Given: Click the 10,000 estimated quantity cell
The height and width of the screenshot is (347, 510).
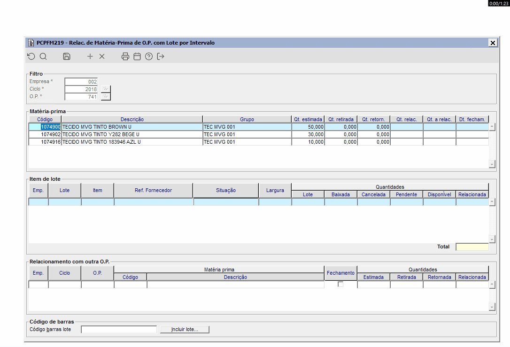Looking at the screenshot, I should 308,142.
